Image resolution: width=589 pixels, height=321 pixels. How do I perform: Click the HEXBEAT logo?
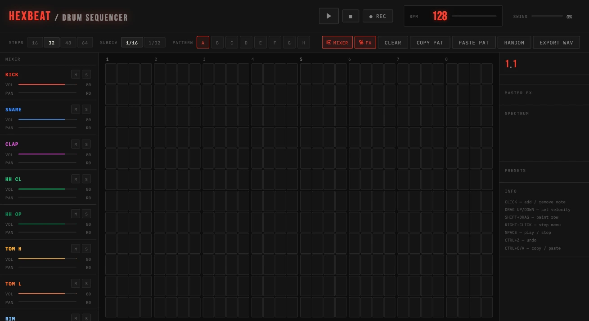30,16
